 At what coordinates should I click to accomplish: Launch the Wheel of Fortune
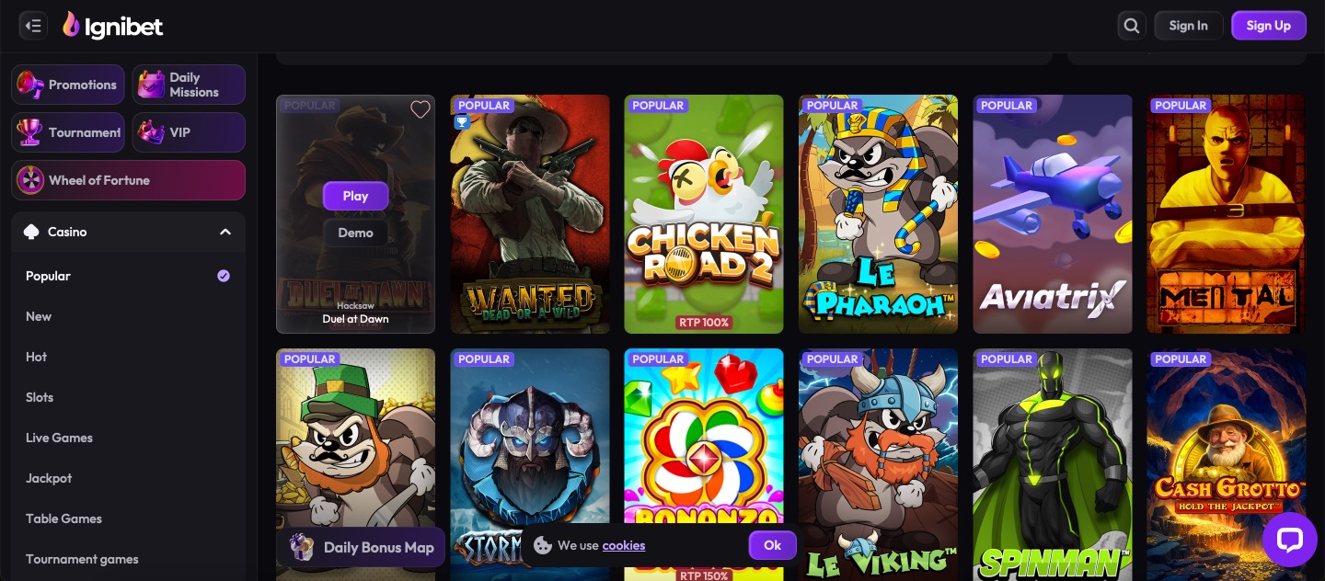point(129,180)
